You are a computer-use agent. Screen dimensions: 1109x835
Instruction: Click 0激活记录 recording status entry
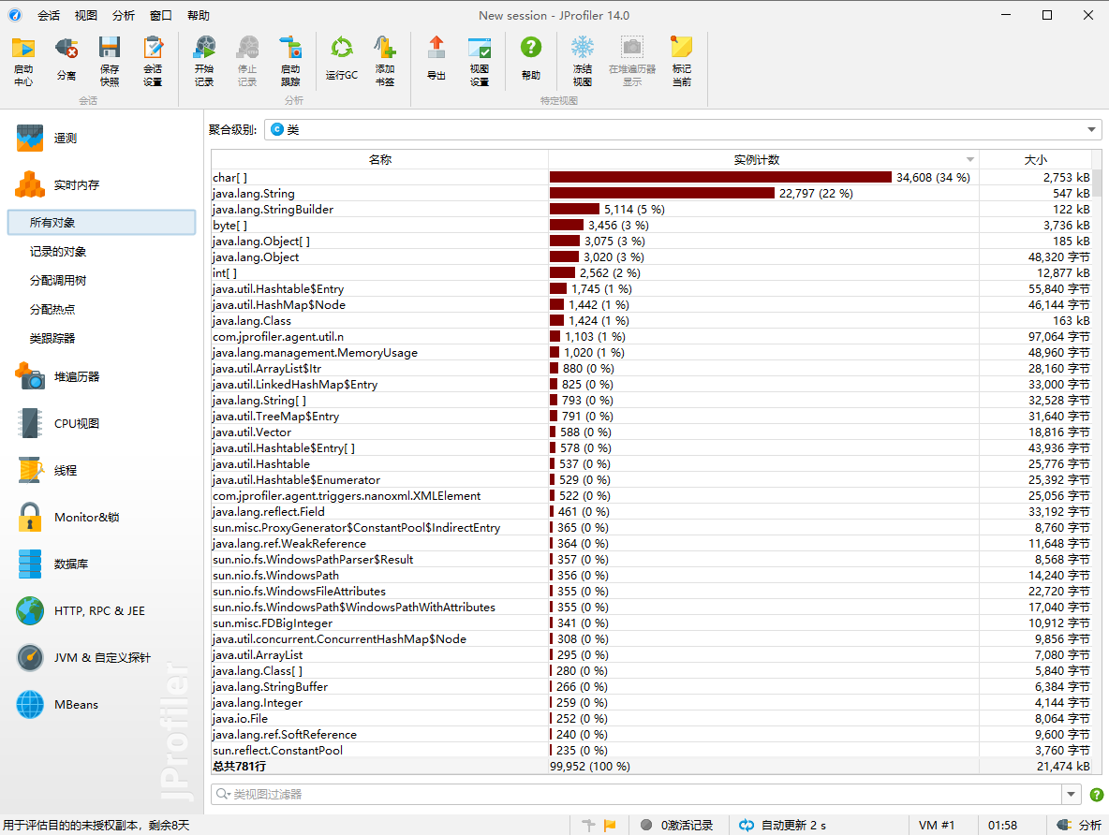[677, 825]
